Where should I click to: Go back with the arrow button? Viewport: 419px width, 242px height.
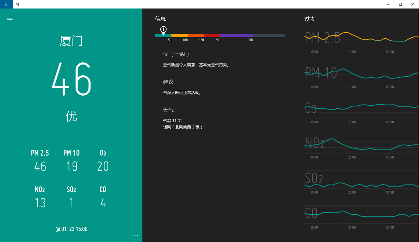pos(7,4)
